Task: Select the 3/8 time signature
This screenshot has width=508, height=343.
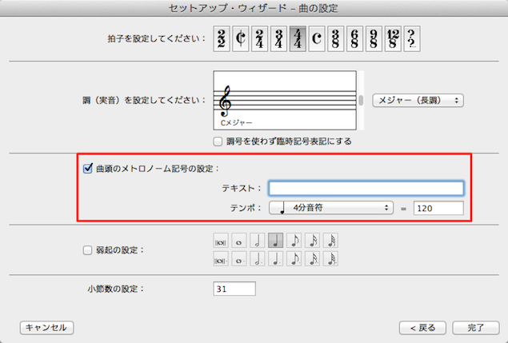Action: click(336, 39)
